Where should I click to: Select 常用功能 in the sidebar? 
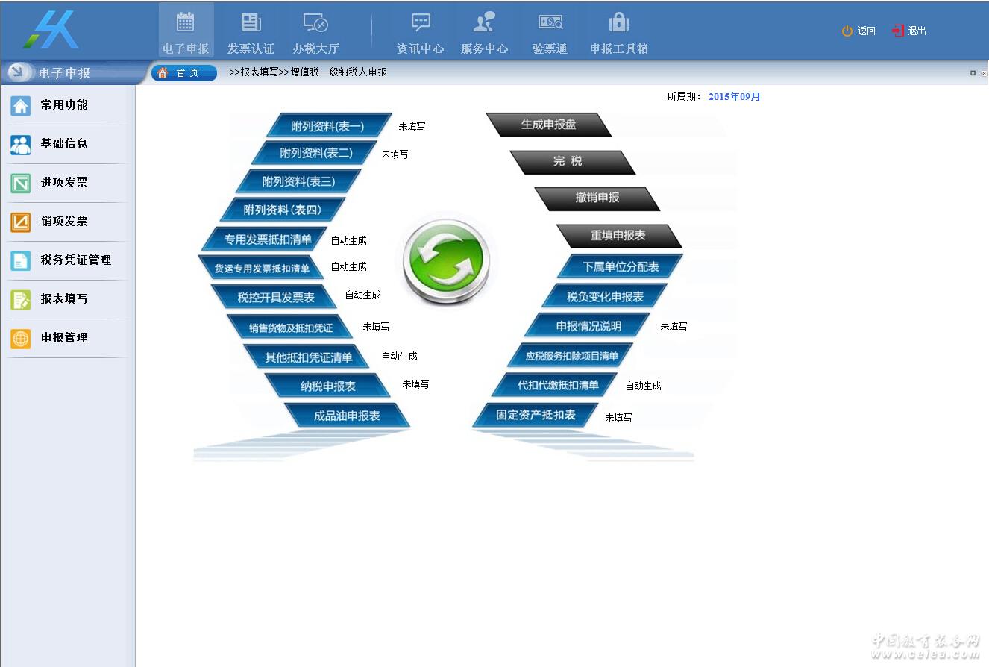64,105
